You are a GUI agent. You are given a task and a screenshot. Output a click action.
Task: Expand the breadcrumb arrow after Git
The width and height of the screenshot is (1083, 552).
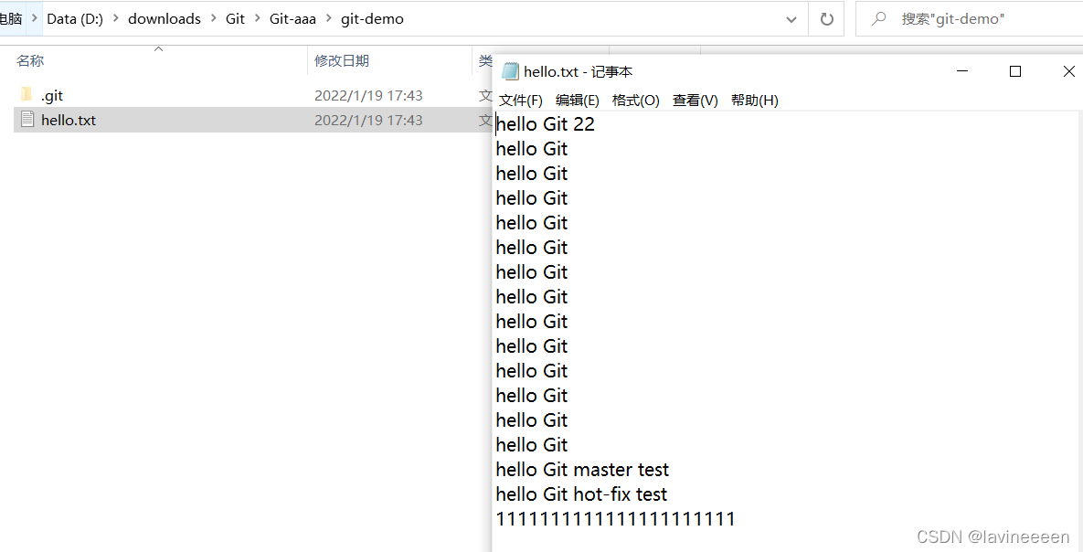coord(256,17)
